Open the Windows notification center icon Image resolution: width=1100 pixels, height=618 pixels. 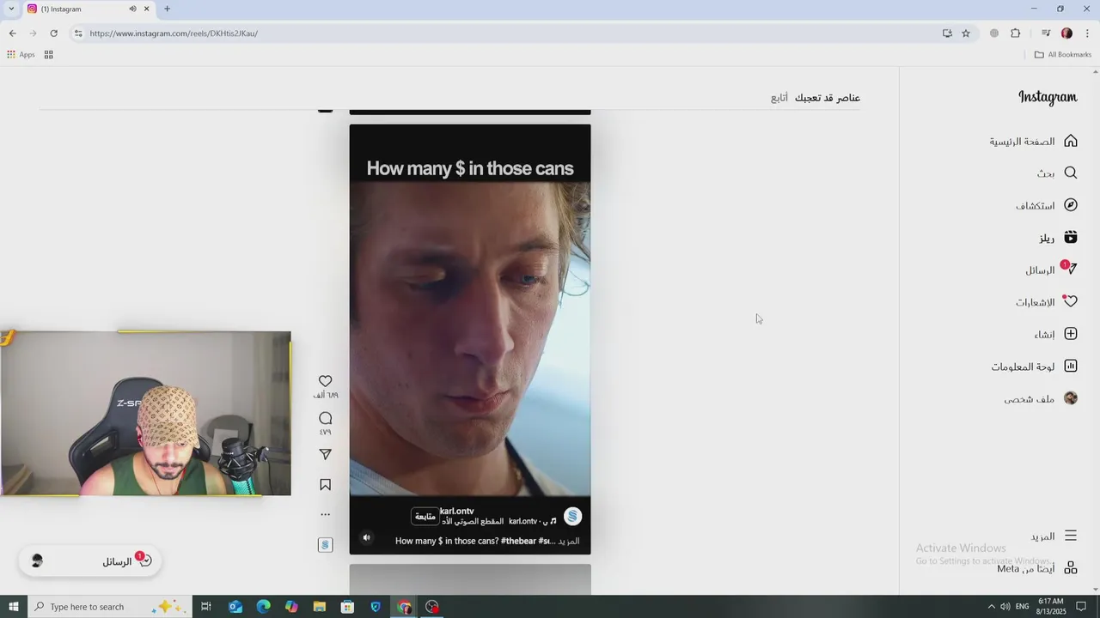[x=1081, y=607]
